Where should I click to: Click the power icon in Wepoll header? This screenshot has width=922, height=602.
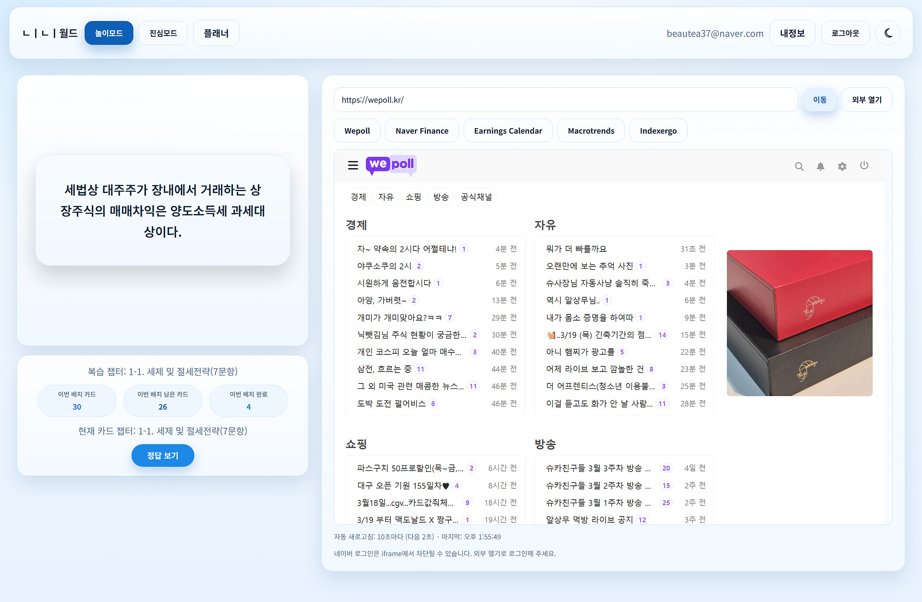[x=864, y=166]
